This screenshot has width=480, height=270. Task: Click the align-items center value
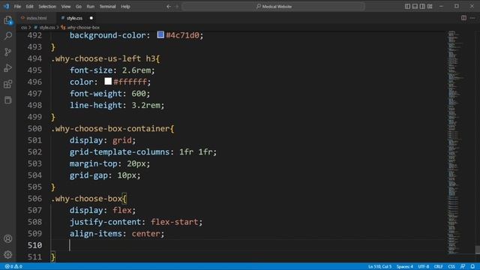pyautogui.click(x=145, y=233)
